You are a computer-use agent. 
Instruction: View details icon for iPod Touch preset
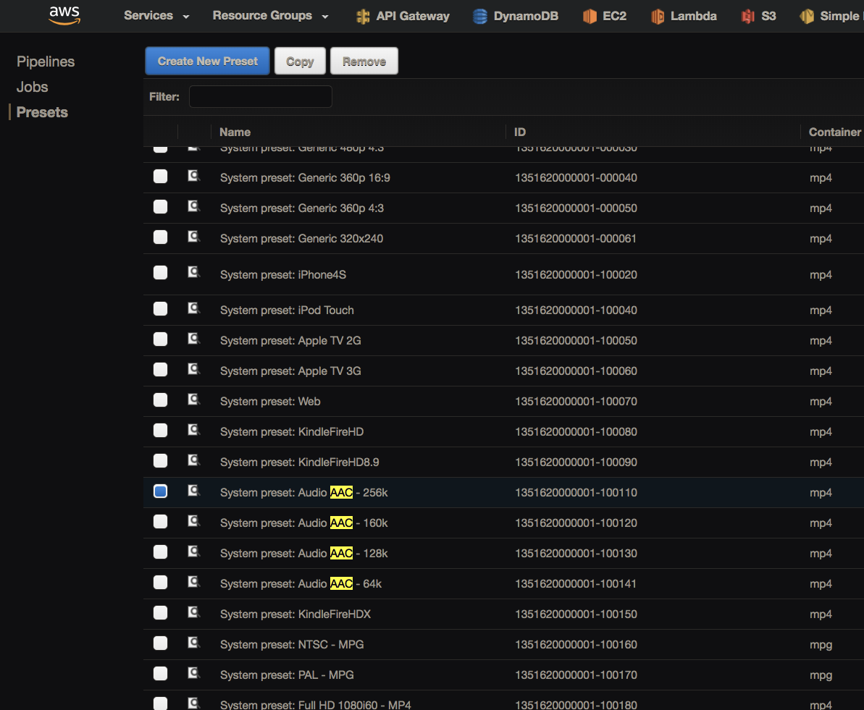(193, 308)
